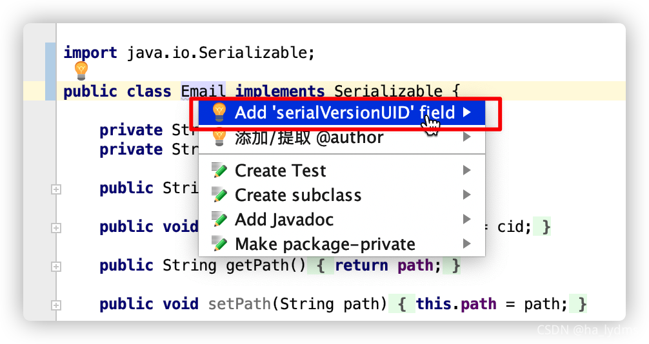Choose the 添加/提取 @author option
The width and height of the screenshot is (649, 344).
pyautogui.click(x=309, y=137)
